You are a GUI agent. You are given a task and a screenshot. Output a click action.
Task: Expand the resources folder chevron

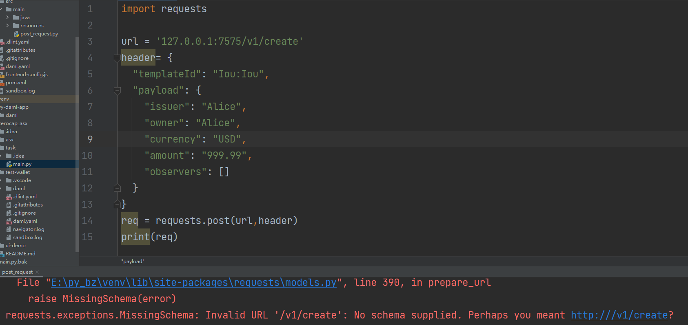click(x=7, y=26)
